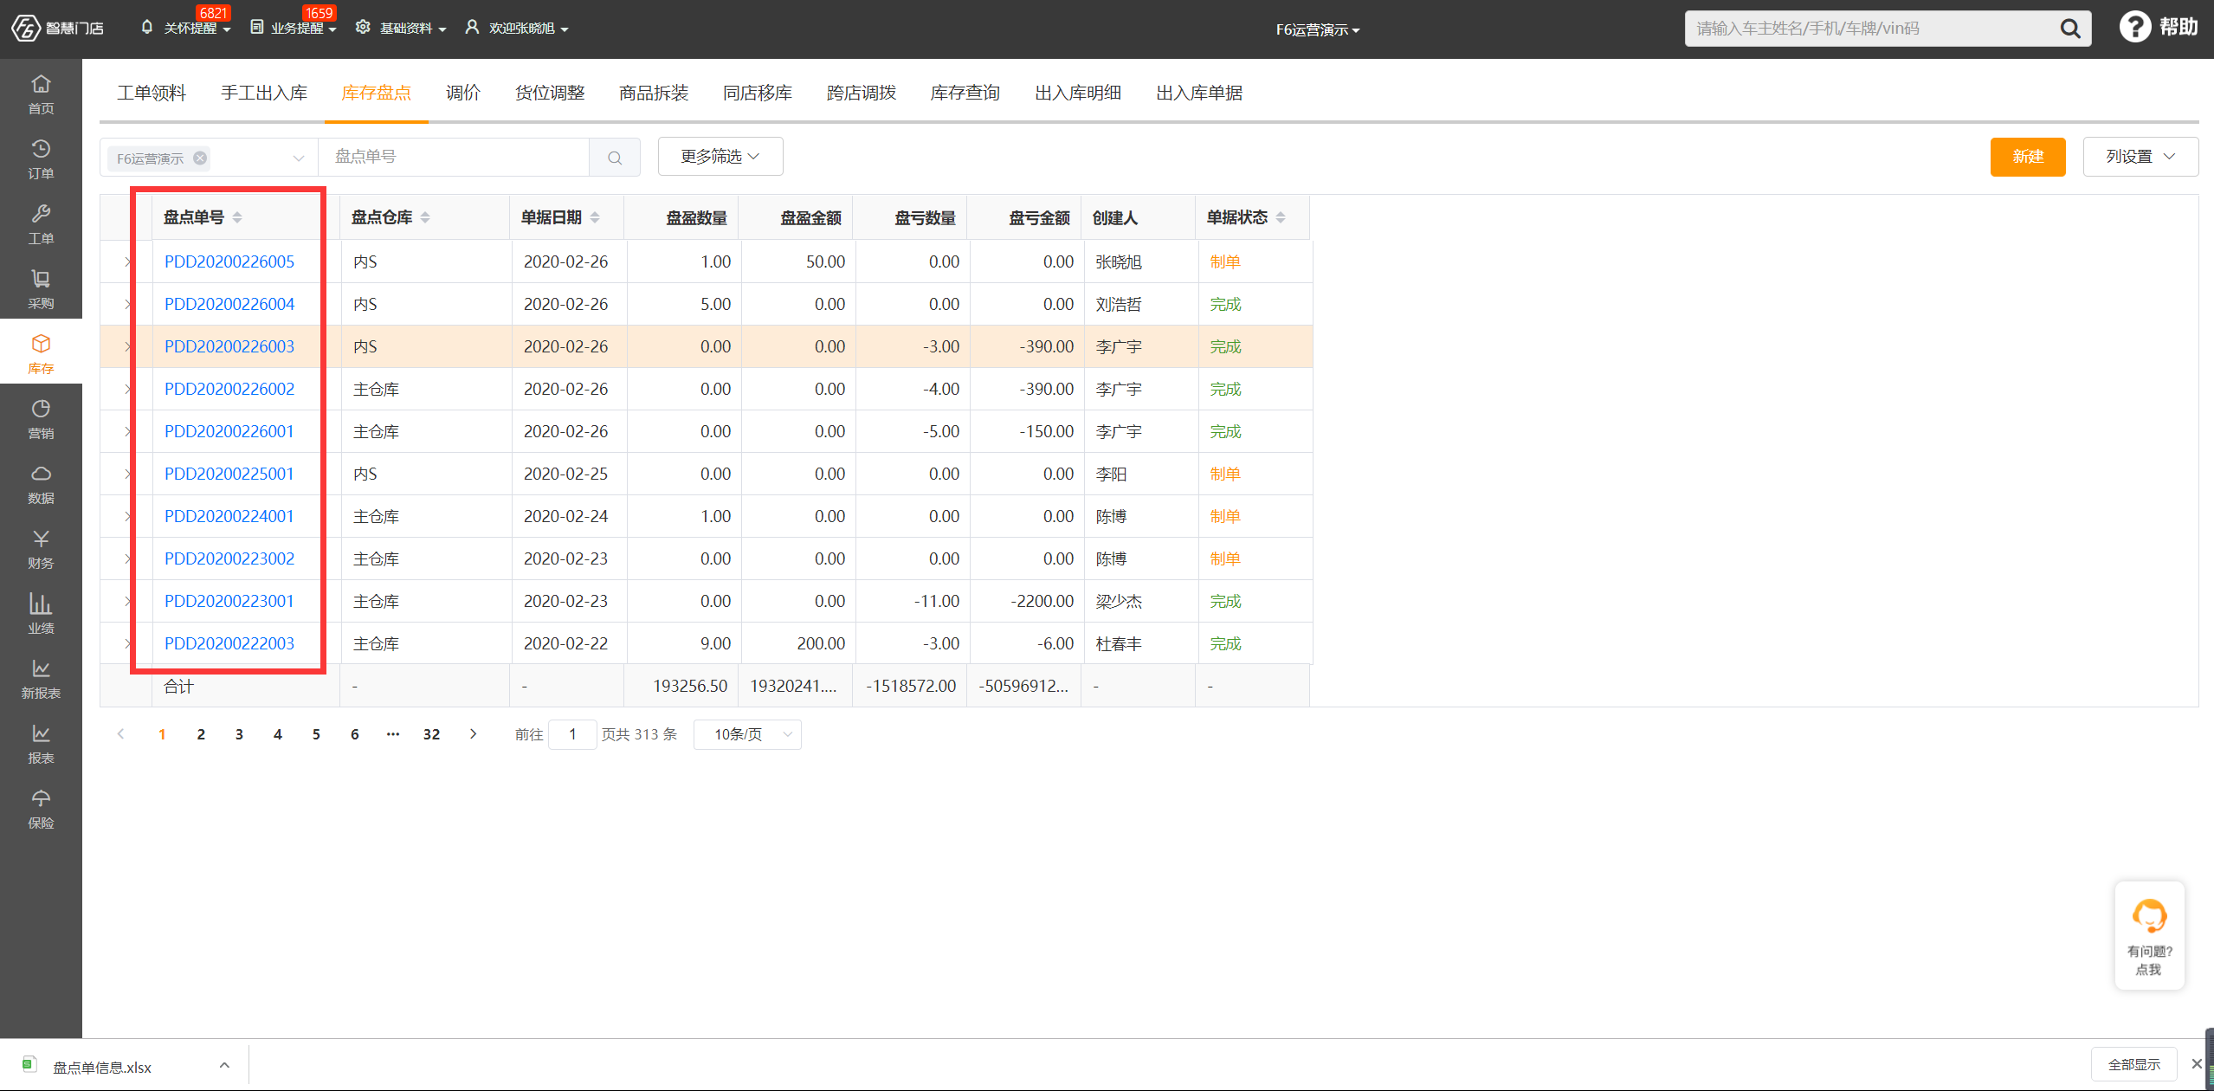
Task: Open inventory order PDD20200226003
Action: point(229,346)
